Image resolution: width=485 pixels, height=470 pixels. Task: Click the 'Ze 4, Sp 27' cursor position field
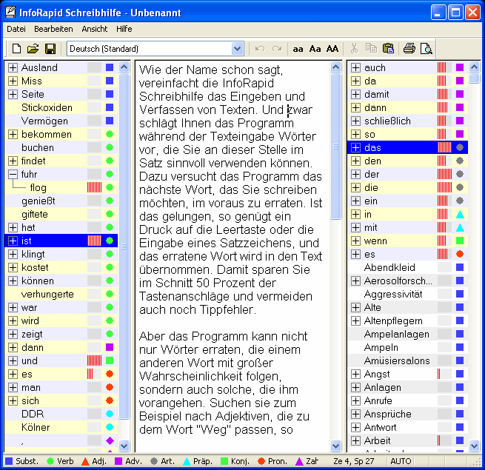click(353, 461)
